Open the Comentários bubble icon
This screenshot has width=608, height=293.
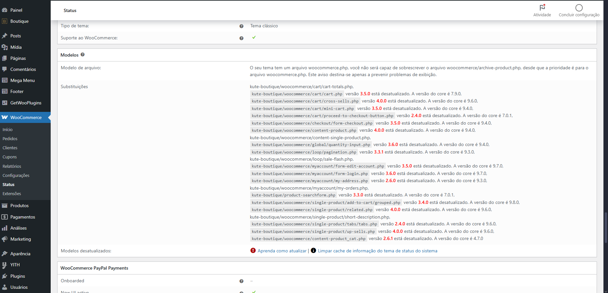(x=5, y=69)
